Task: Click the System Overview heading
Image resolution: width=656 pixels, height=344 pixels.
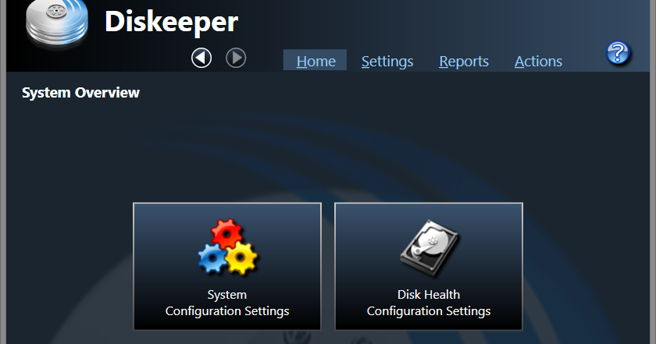Action: click(80, 93)
